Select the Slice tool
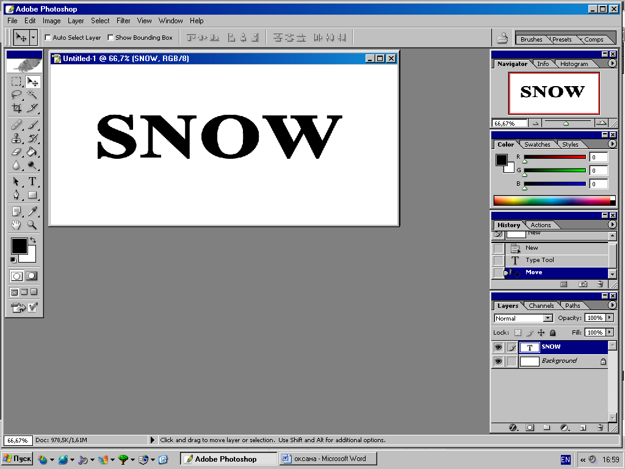This screenshot has width=625, height=469. tap(32, 107)
